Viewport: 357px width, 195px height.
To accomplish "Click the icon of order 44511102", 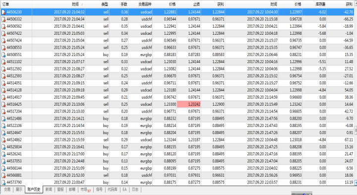I will pyautogui.click(x=3, y=62).
